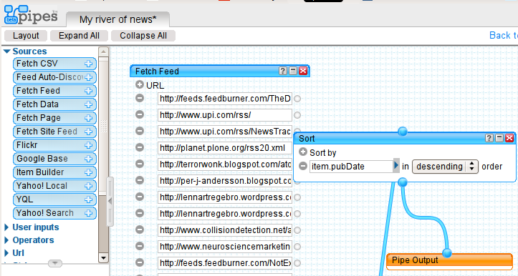Viewport: 518px width, 276px height.
Task: Remove the feeds.feedburner.com/TheD URL row
Action: pos(140,98)
